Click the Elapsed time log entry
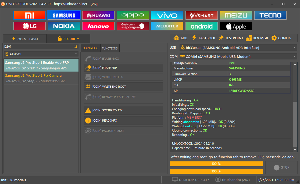Viewport: 300px width, 184px height. (x=197, y=148)
